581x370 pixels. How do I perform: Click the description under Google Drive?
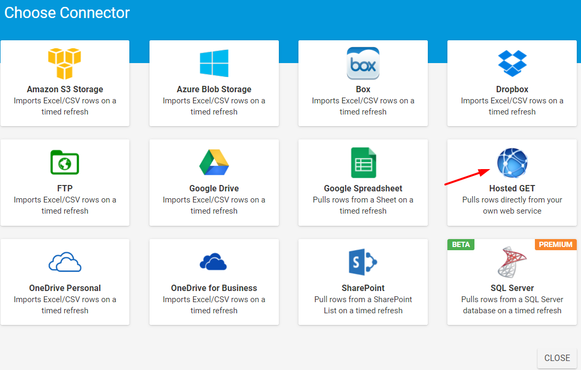pos(214,205)
